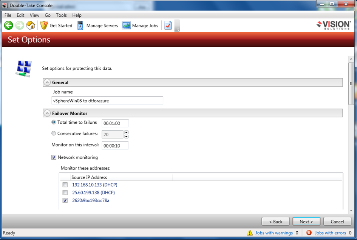Click the Set Options page heading
357x240 pixels.
click(x=29, y=40)
